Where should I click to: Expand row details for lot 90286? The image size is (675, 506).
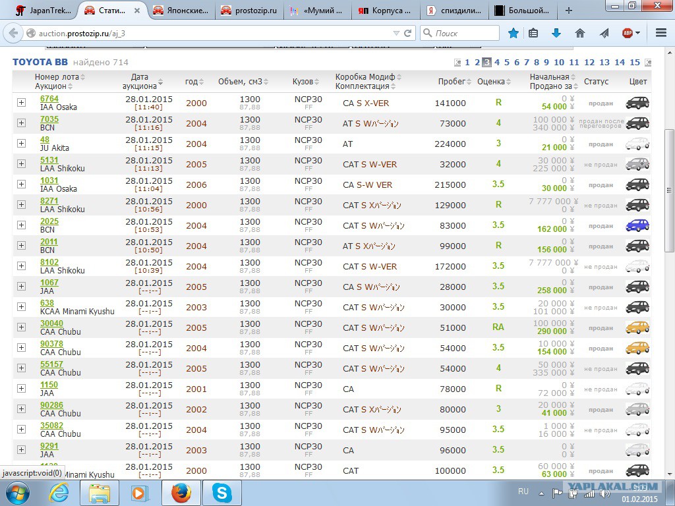[21, 409]
